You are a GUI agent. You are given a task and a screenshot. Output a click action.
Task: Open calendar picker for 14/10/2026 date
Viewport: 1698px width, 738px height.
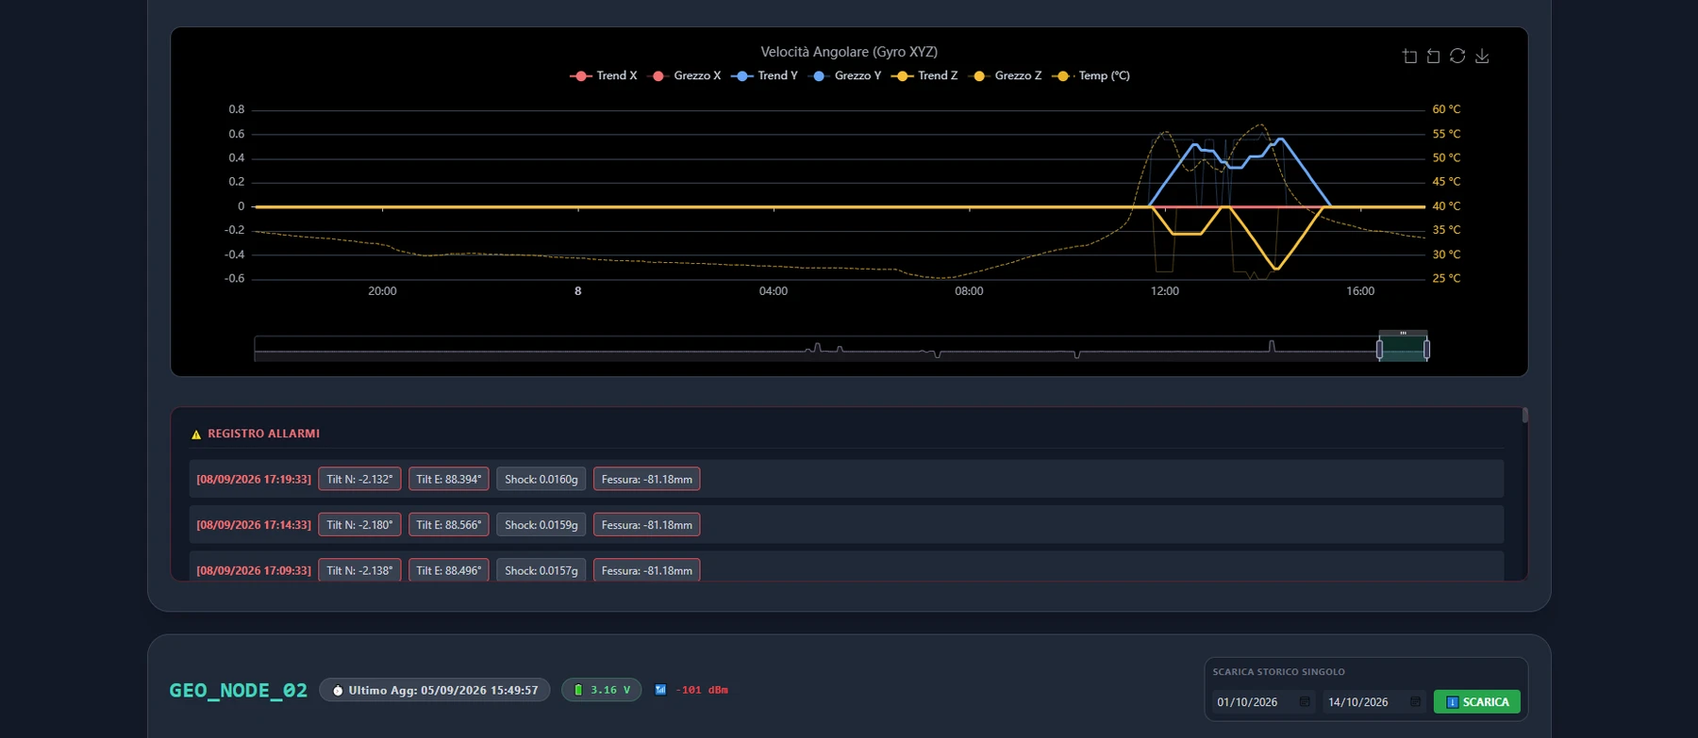[x=1415, y=702]
